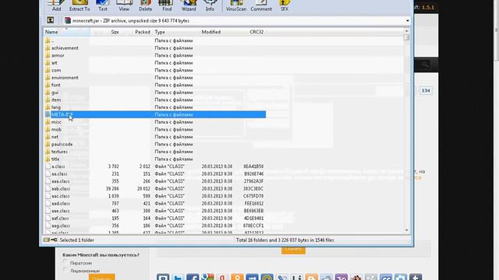Select the art folder

[x=155, y=63]
